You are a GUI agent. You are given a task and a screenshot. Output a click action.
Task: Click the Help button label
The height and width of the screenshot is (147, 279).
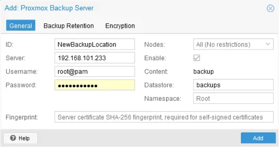(24, 138)
